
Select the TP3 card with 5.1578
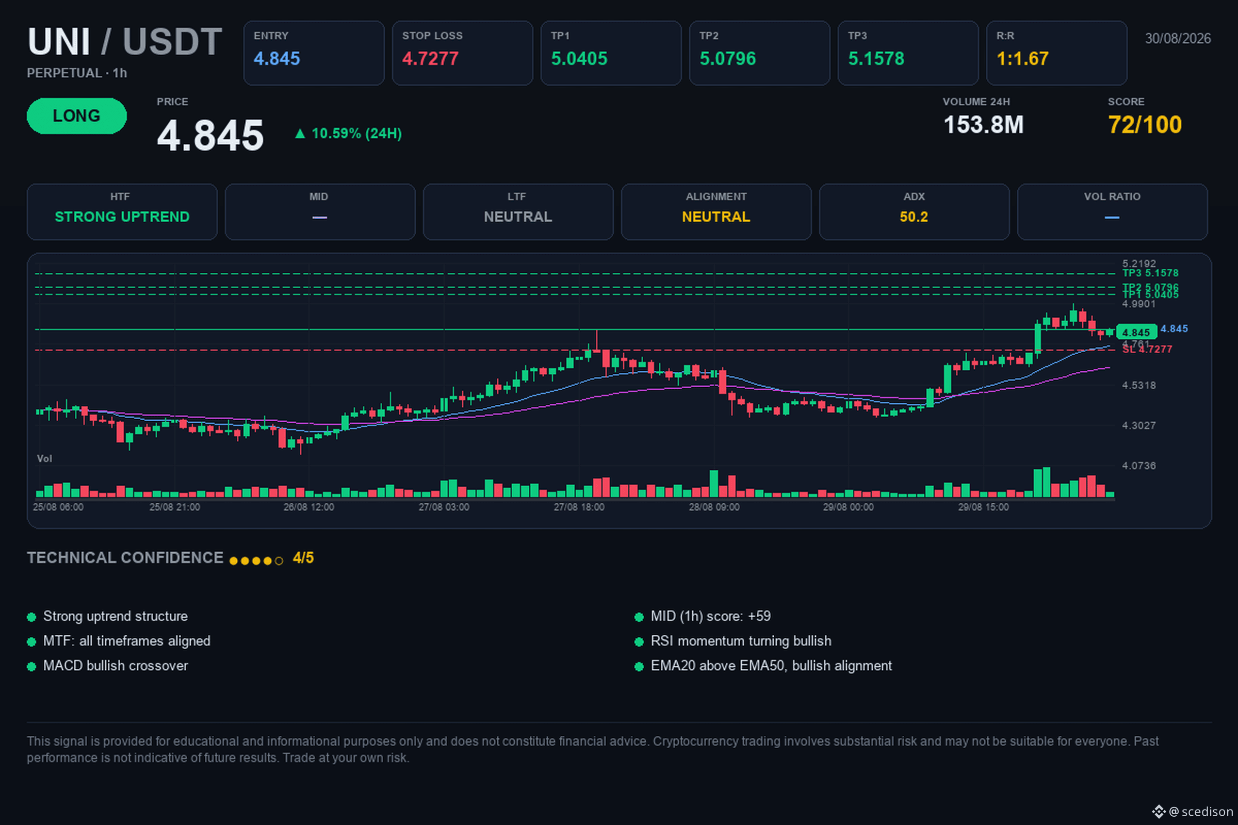[908, 53]
